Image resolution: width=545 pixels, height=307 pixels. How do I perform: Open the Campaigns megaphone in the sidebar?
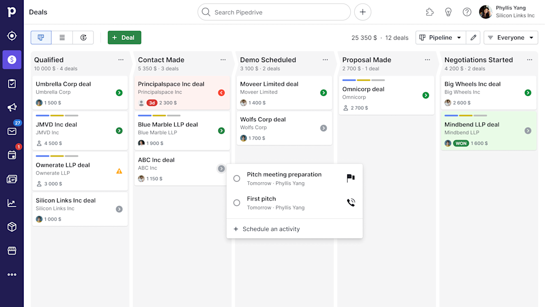[x=12, y=108]
